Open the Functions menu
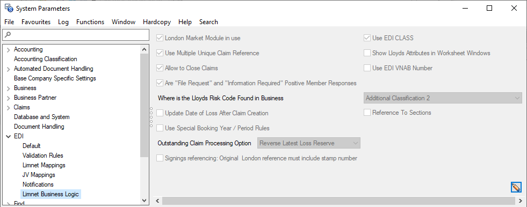Screen dimensions: 527x207 pos(90,22)
